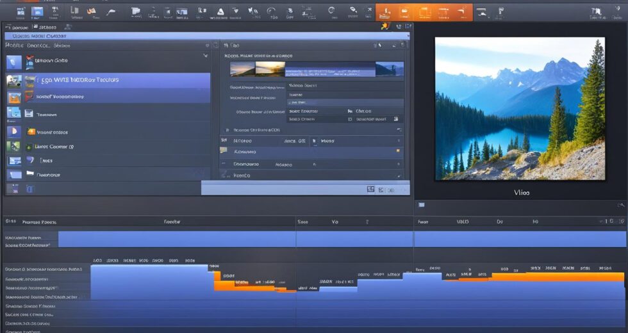The image size is (628, 333).
Task: Click the grid icon in the light-blue bottom bar
Action: (371, 190)
